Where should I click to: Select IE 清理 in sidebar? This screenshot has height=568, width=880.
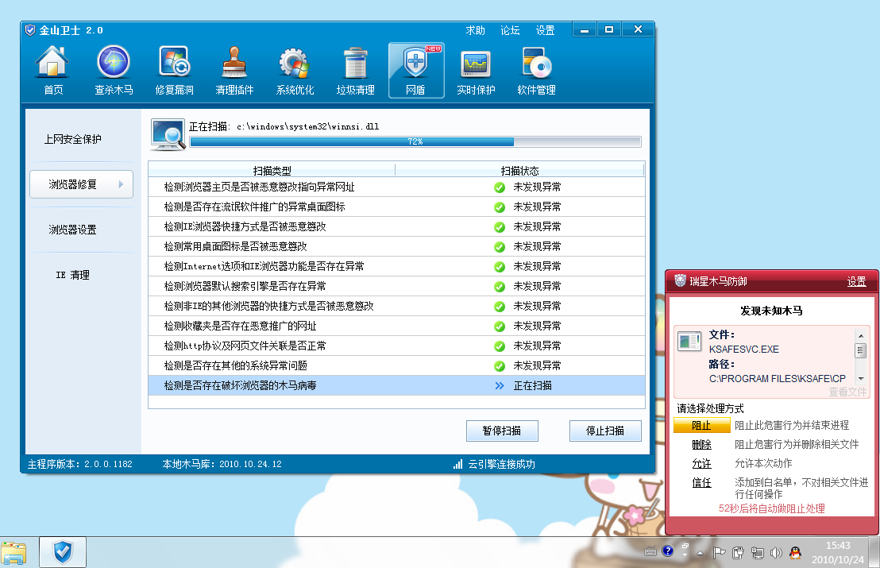coord(73,275)
